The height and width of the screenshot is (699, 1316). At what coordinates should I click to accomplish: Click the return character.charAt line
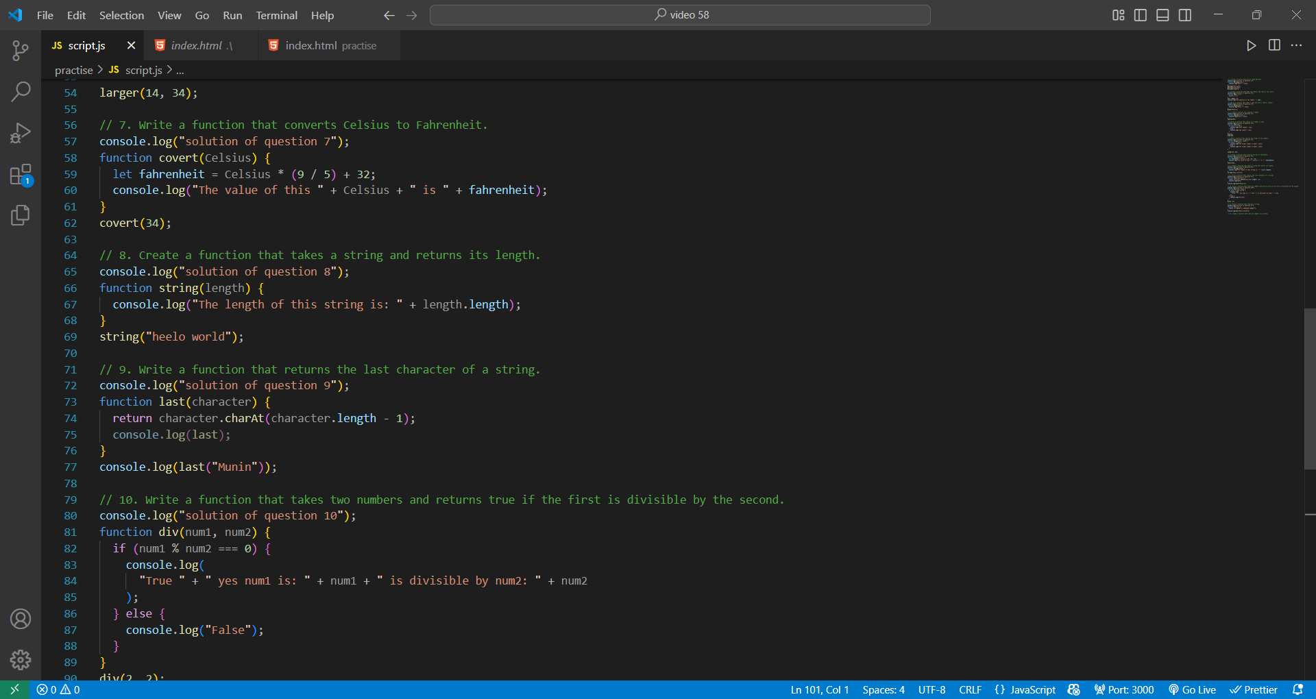click(x=264, y=418)
